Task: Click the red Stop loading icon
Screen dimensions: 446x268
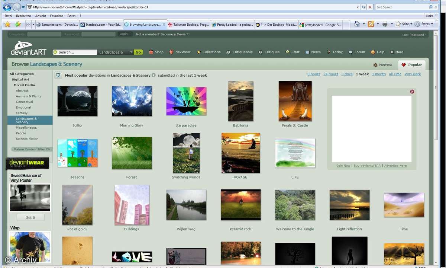Action: pyautogui.click(x=370, y=7)
